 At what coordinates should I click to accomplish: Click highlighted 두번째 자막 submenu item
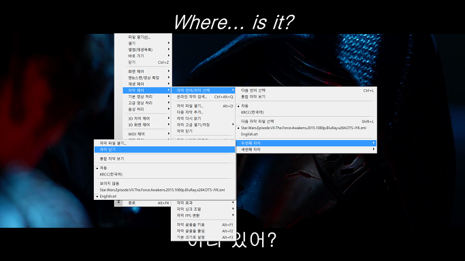(x=306, y=143)
